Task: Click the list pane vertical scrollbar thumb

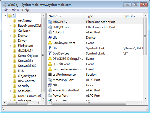Action: pos(145,36)
